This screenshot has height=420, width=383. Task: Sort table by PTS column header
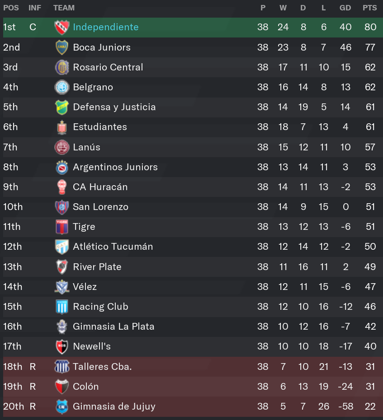tap(369, 8)
